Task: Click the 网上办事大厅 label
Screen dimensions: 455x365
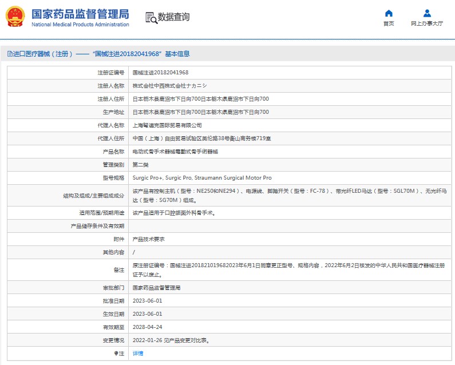Action: tap(427, 23)
